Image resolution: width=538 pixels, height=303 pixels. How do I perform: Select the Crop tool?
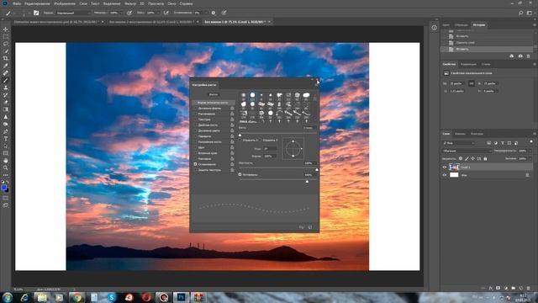pos(6,58)
